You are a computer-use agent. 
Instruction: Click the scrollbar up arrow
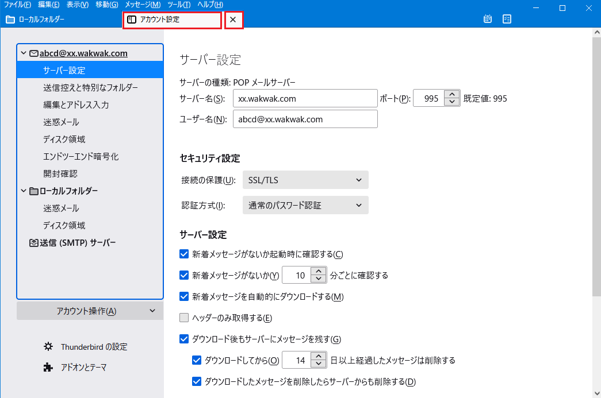[x=597, y=33]
